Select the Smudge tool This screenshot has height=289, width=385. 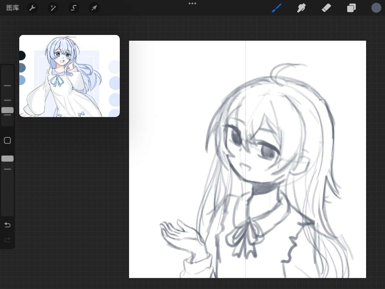[x=302, y=8]
